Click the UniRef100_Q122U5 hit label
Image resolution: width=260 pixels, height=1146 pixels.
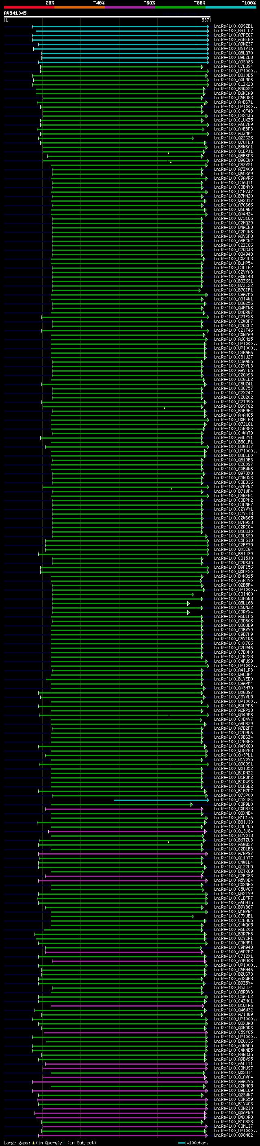pos(233,867)
